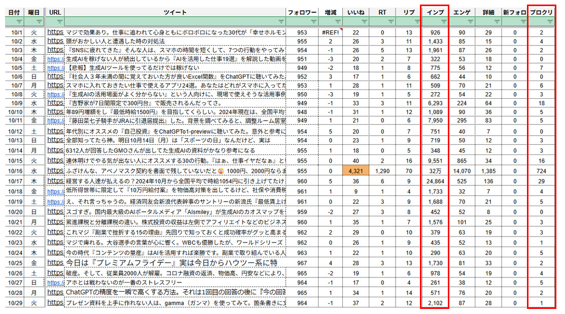Select the プロクリ column header
The image size is (565, 314).
point(541,12)
